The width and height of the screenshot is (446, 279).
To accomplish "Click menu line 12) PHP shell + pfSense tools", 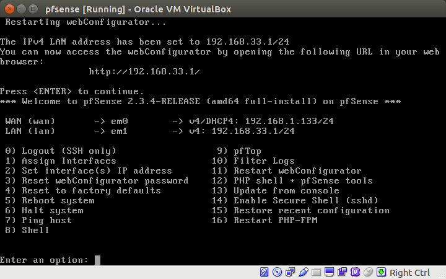I will (x=292, y=181).
